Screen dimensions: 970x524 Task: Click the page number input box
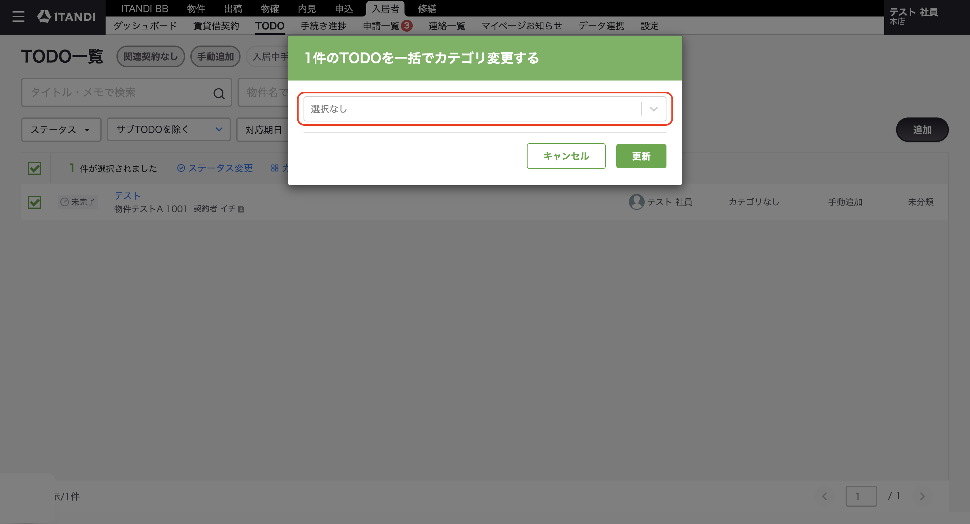point(861,496)
